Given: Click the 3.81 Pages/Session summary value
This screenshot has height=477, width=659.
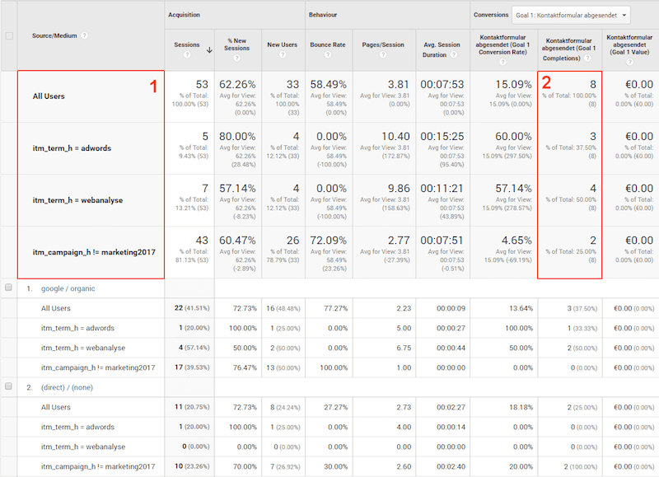Looking at the screenshot, I should (399, 85).
